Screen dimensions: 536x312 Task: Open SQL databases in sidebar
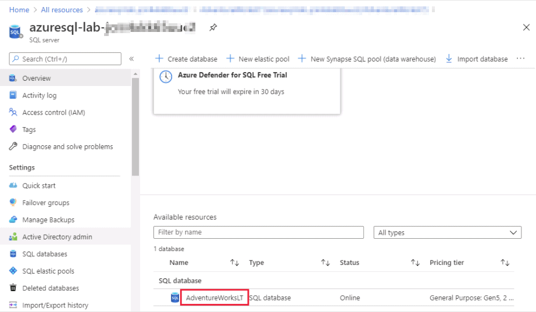point(45,254)
